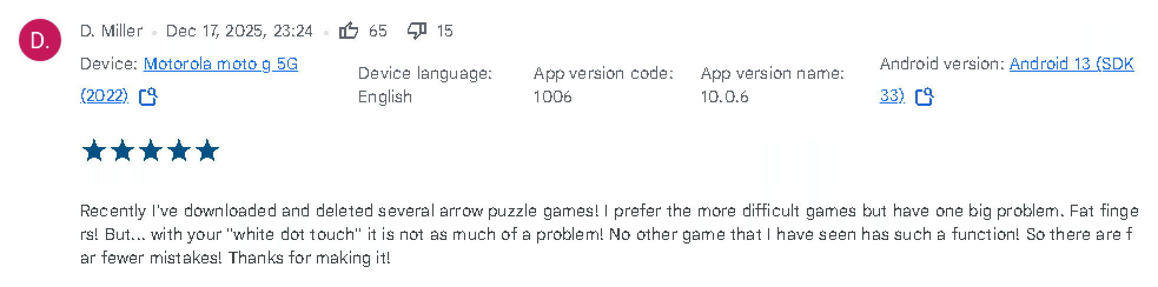This screenshot has height=287, width=1158.
Task: Click the third rating star
Action: (x=151, y=151)
